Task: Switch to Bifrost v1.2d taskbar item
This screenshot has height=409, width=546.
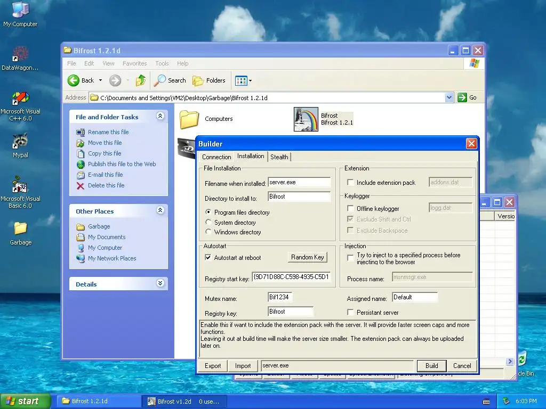Action: [x=184, y=402]
